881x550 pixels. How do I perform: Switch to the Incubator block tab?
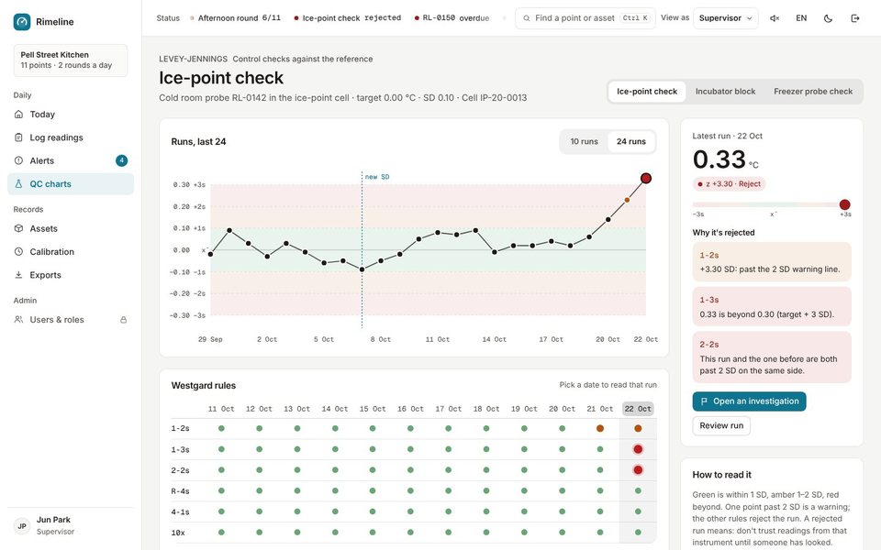(725, 92)
